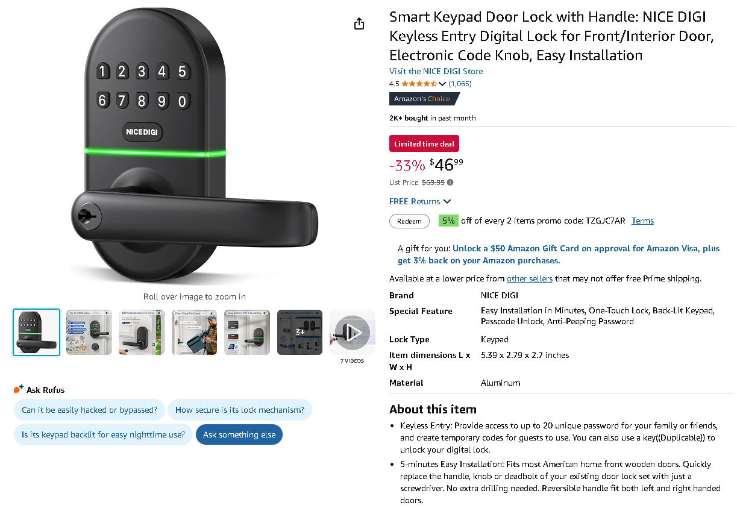Viewport: 737px width, 508px height.
Task: Ask Rufus about lock mechanism security
Action: tap(240, 410)
